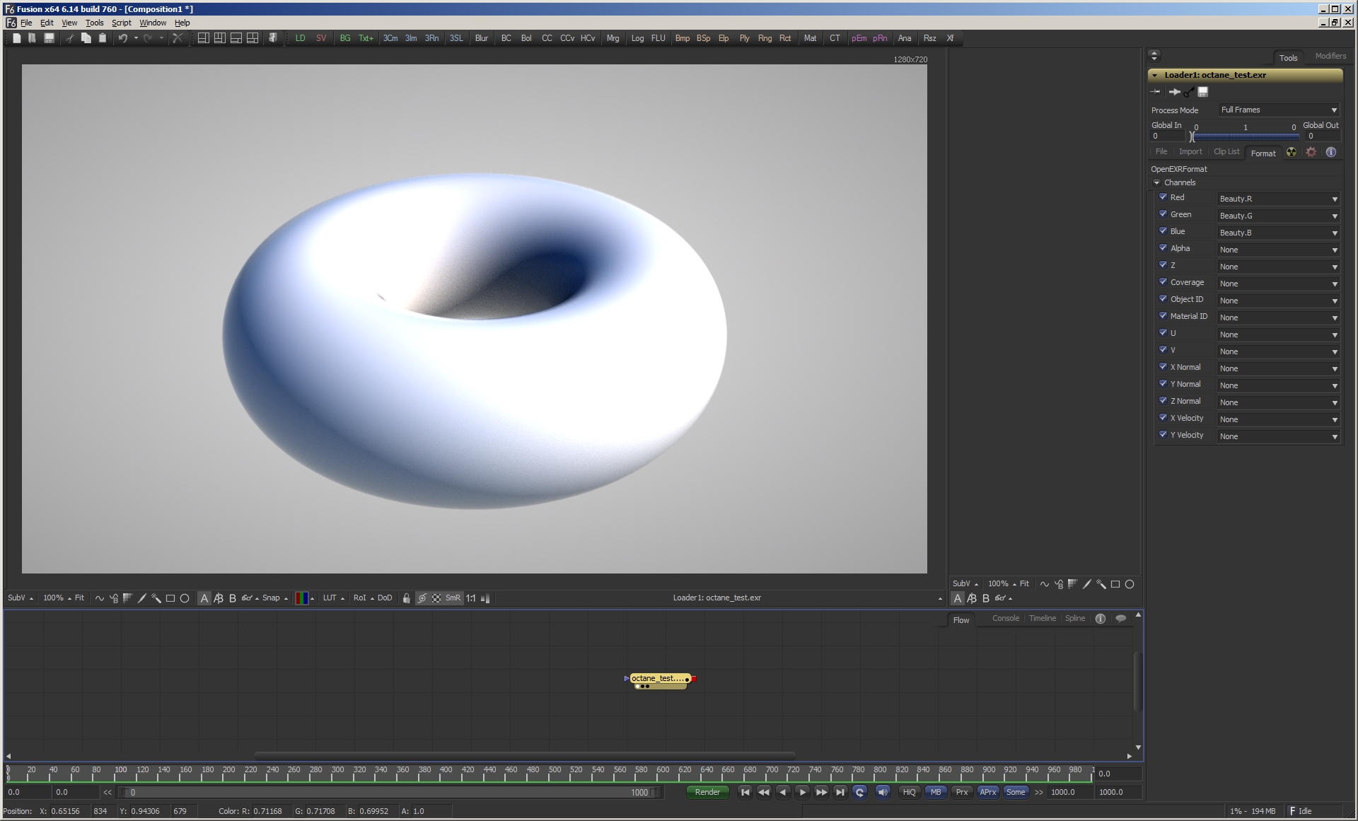Click the Undo arrow icon
The image size is (1358, 821).
point(122,38)
